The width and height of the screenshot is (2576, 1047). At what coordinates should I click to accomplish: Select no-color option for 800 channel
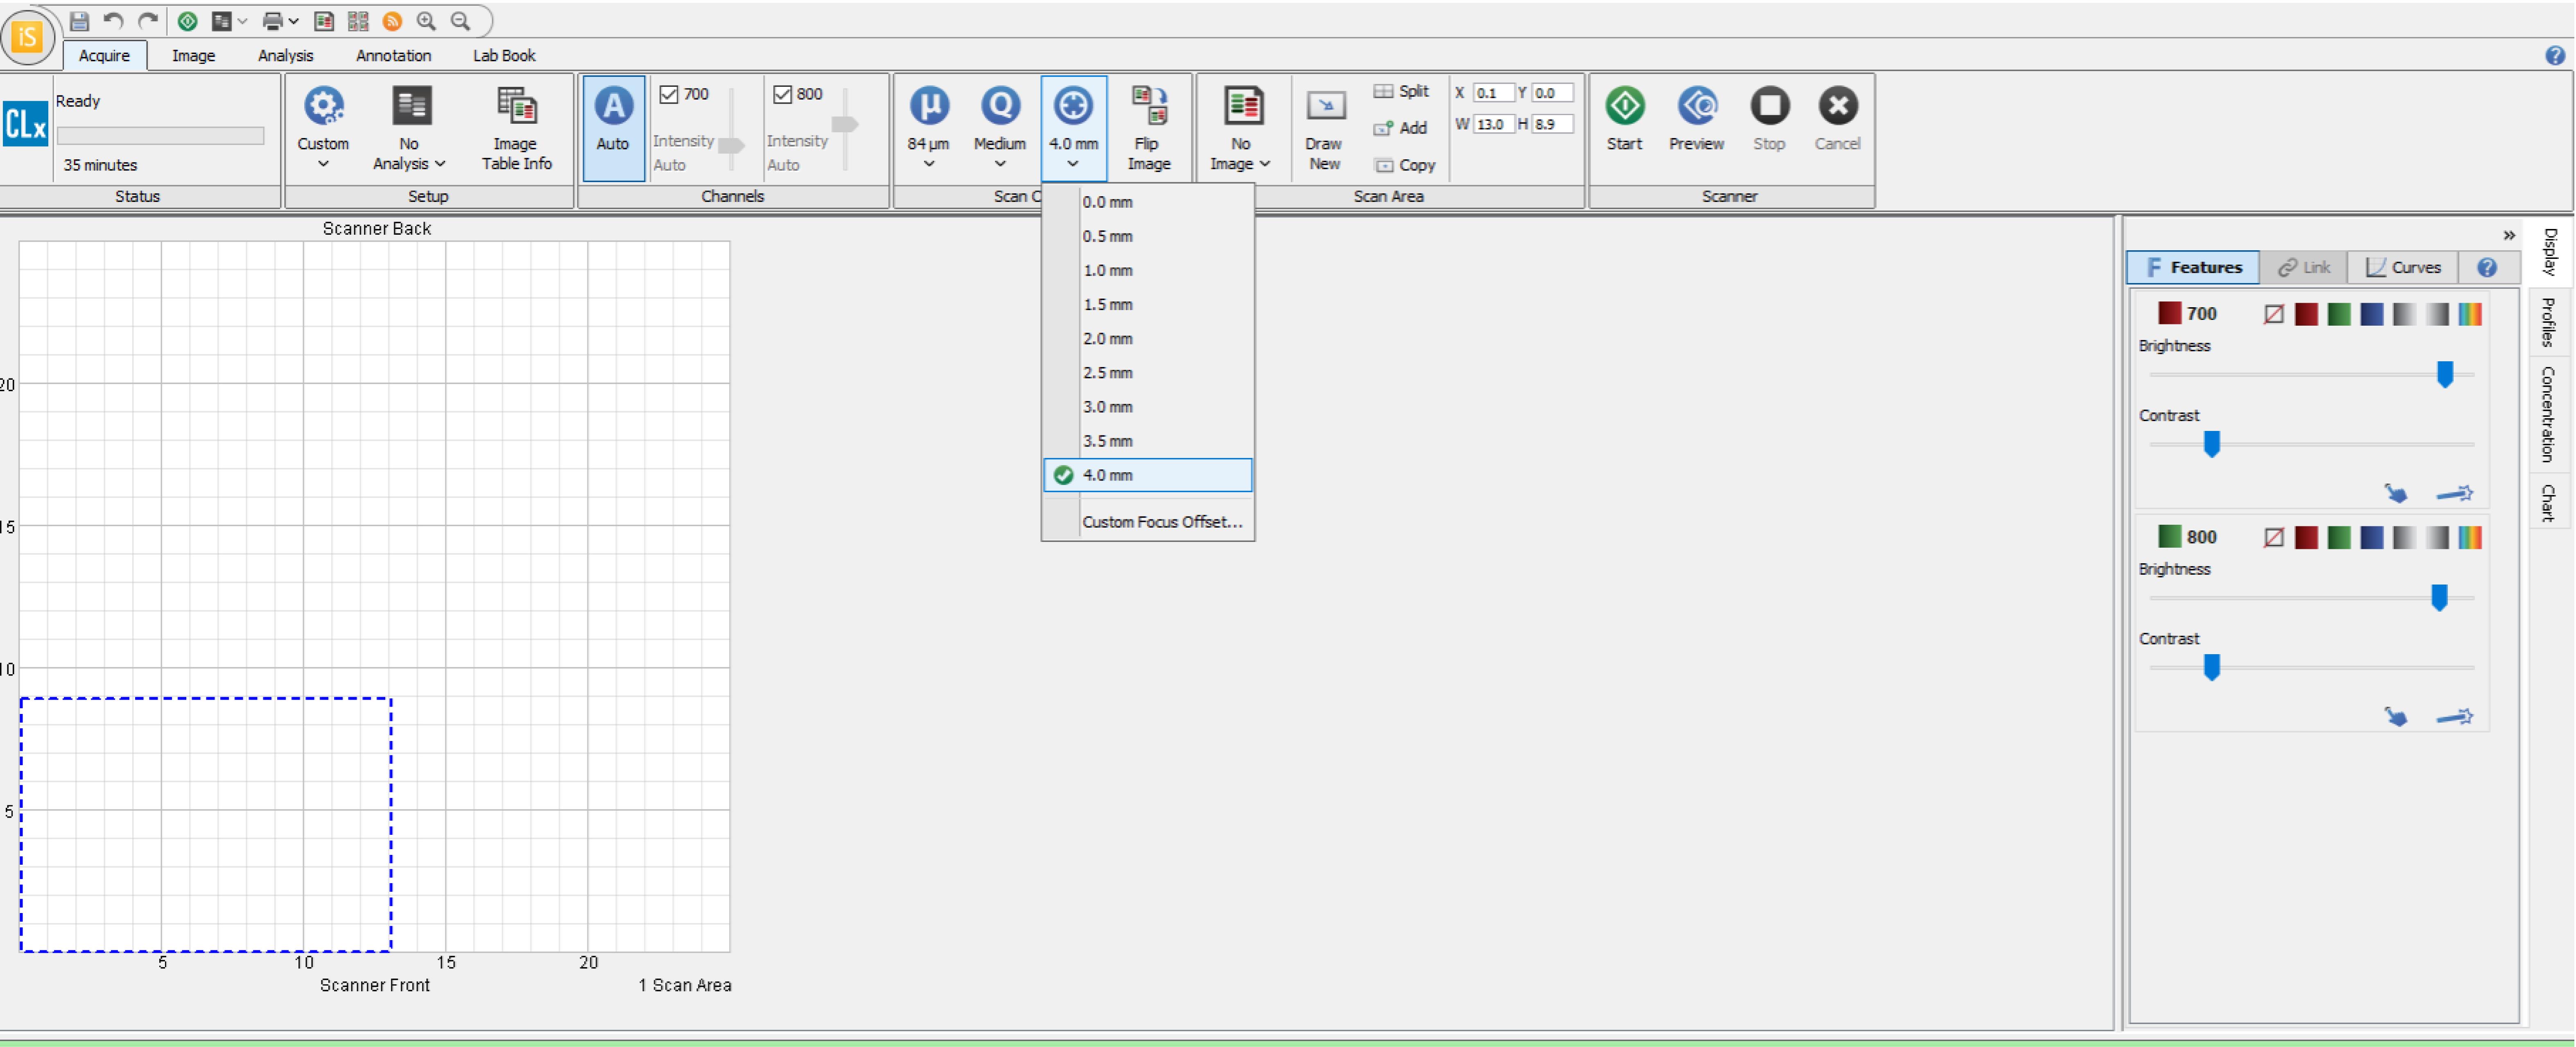click(x=2273, y=537)
